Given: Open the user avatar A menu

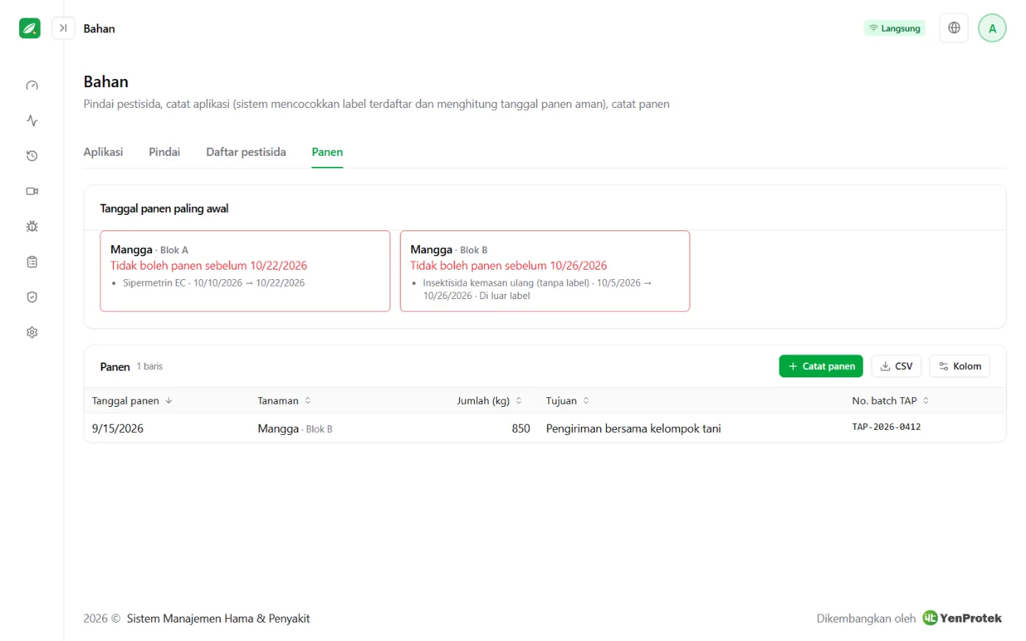Looking at the screenshot, I should tap(992, 28).
